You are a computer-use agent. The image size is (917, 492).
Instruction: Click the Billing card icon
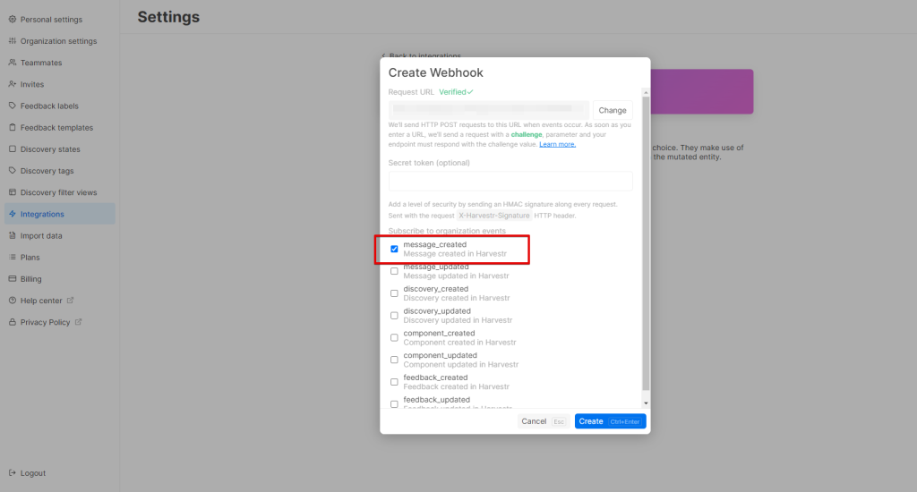point(12,279)
